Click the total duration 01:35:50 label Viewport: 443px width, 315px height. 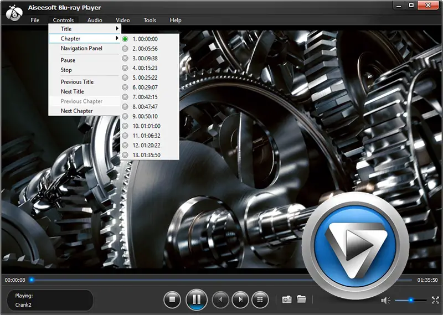427,280
